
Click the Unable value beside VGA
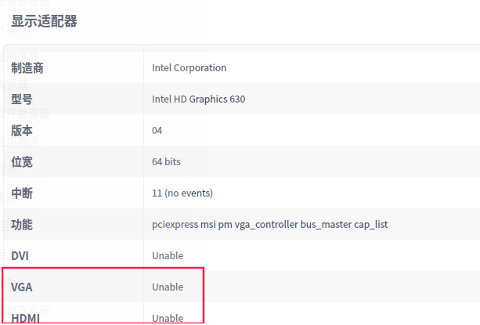tap(168, 287)
